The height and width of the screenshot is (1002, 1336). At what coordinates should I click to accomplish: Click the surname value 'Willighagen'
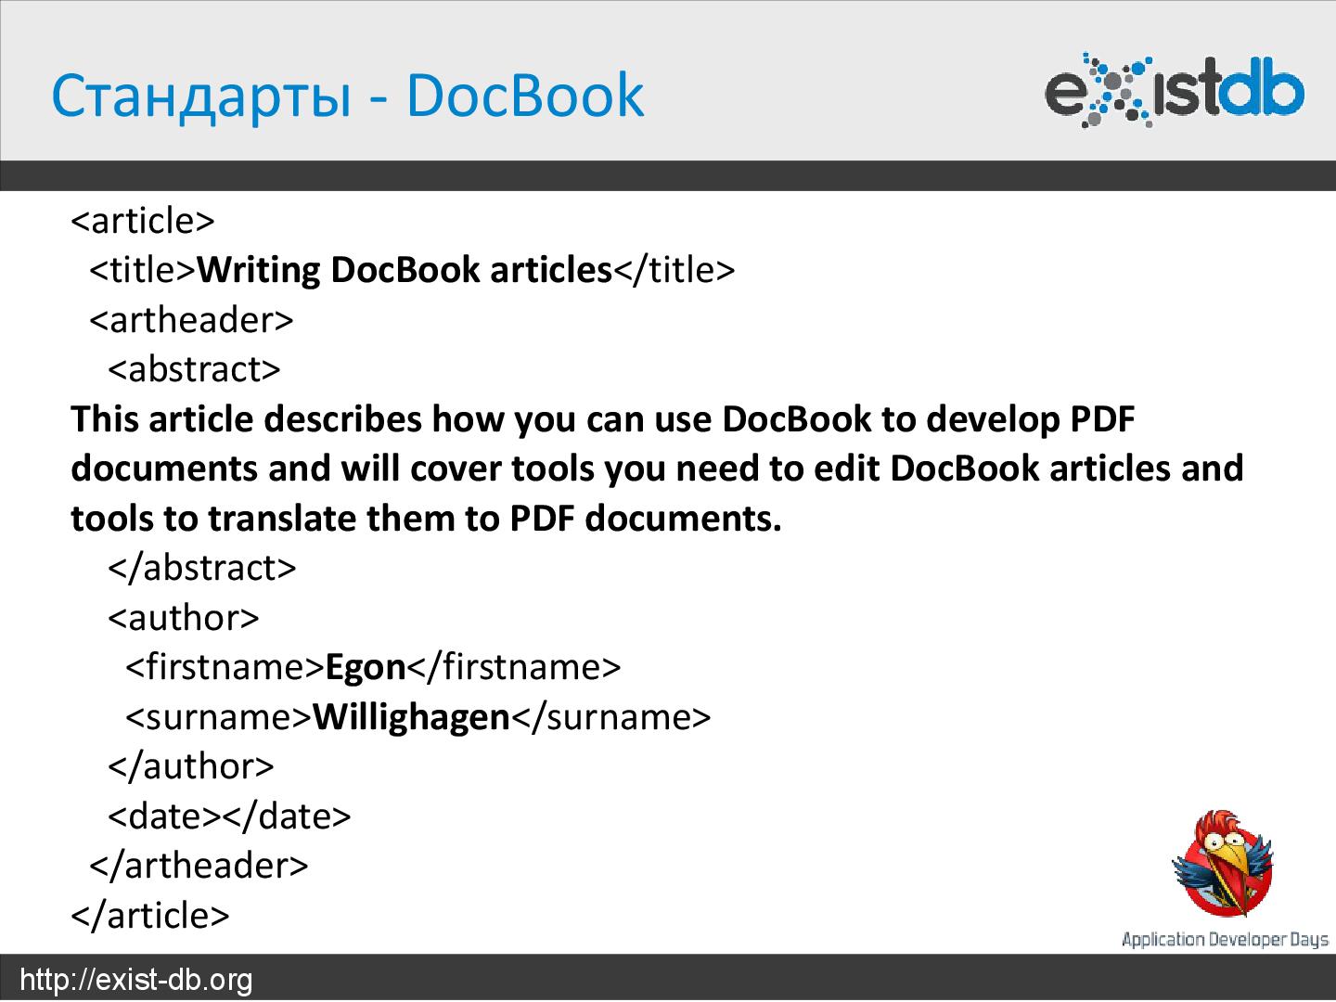click(412, 717)
